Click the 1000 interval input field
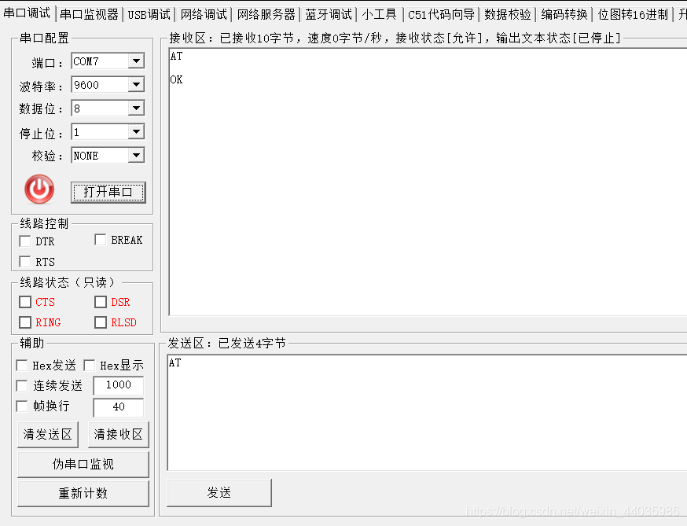 coord(118,384)
